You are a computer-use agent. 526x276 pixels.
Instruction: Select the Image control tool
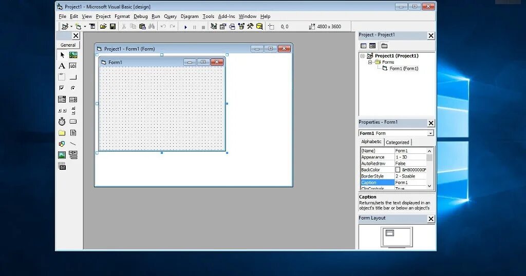coord(62,155)
